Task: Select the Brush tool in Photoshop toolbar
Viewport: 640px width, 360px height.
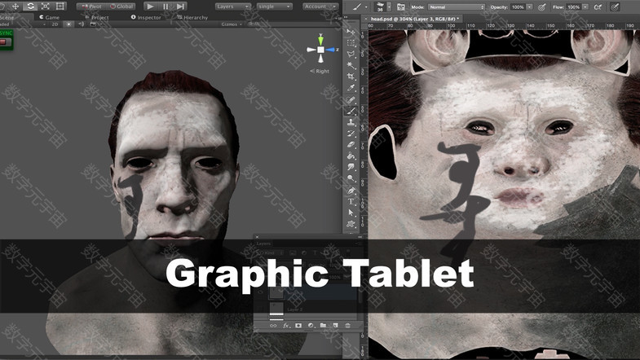Action: (x=351, y=111)
